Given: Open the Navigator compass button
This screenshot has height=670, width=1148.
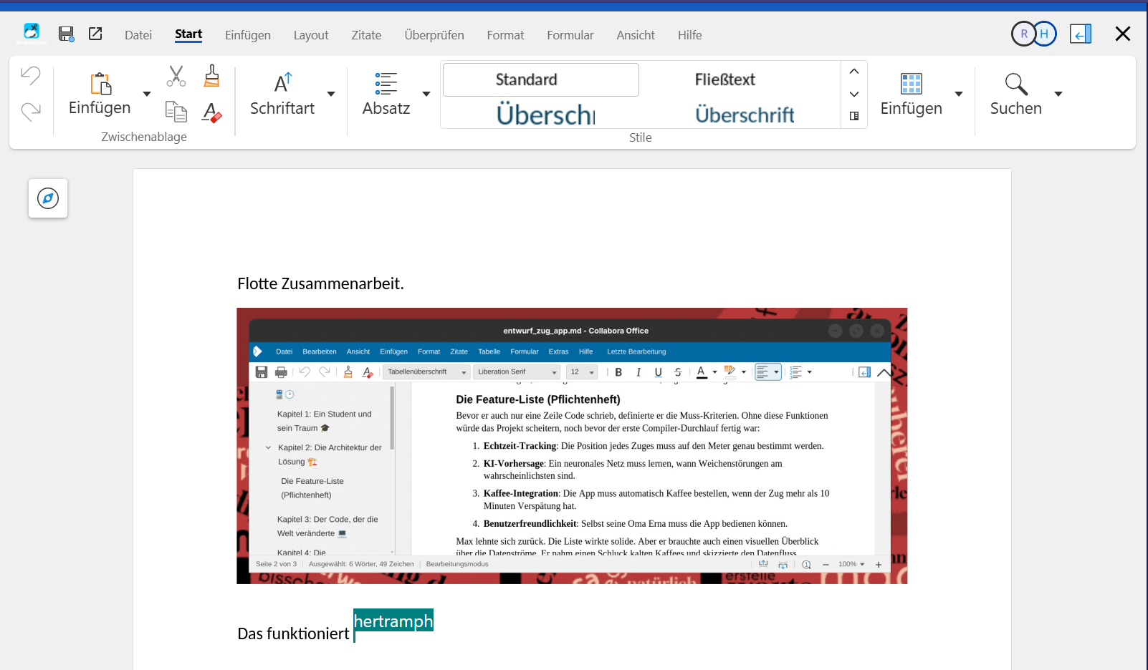Looking at the screenshot, I should pyautogui.click(x=48, y=198).
